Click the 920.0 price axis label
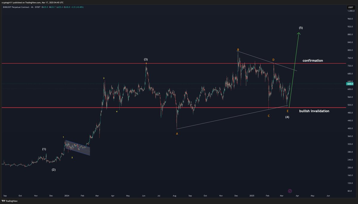The width and height of the screenshot is (358, 204). tap(350, 27)
